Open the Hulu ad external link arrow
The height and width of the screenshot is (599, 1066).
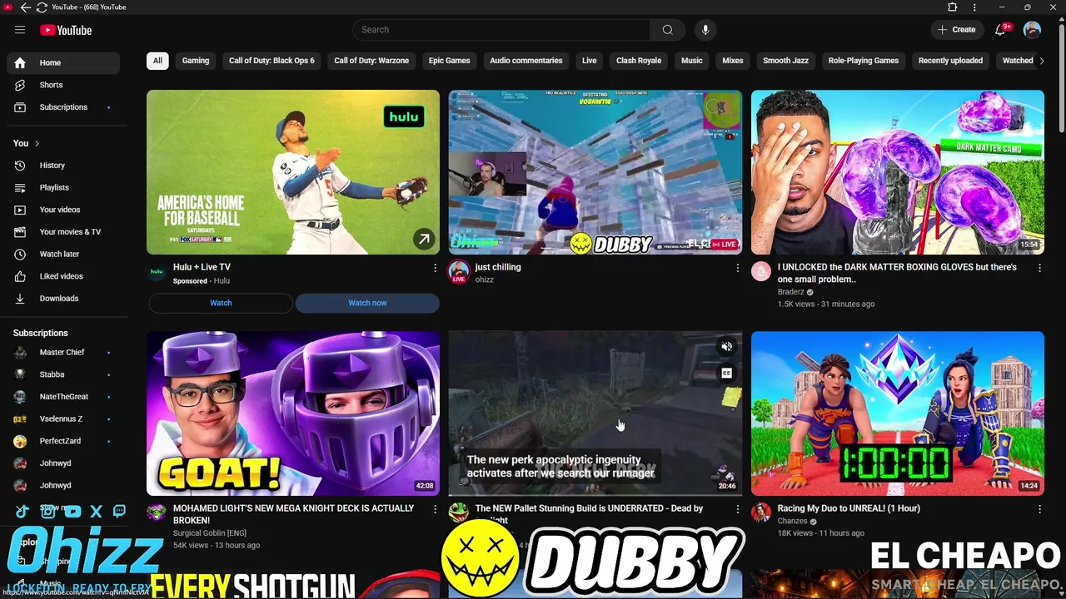tap(424, 240)
